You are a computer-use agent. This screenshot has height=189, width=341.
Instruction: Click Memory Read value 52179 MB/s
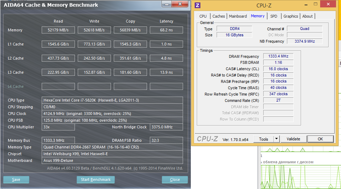pyautogui.click(x=58, y=30)
